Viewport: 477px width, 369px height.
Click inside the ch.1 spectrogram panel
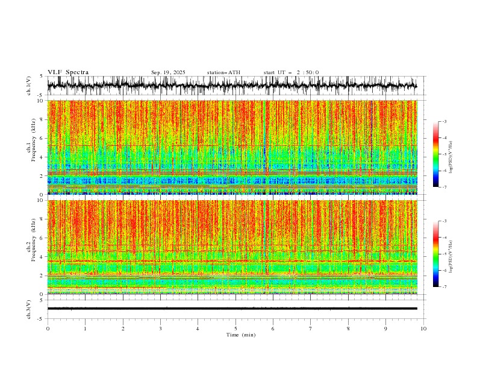point(232,147)
